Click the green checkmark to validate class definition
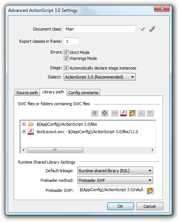 [x=143, y=29]
